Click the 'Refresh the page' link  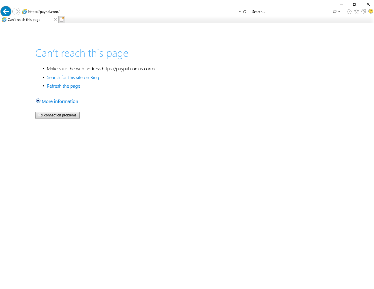coord(63,86)
